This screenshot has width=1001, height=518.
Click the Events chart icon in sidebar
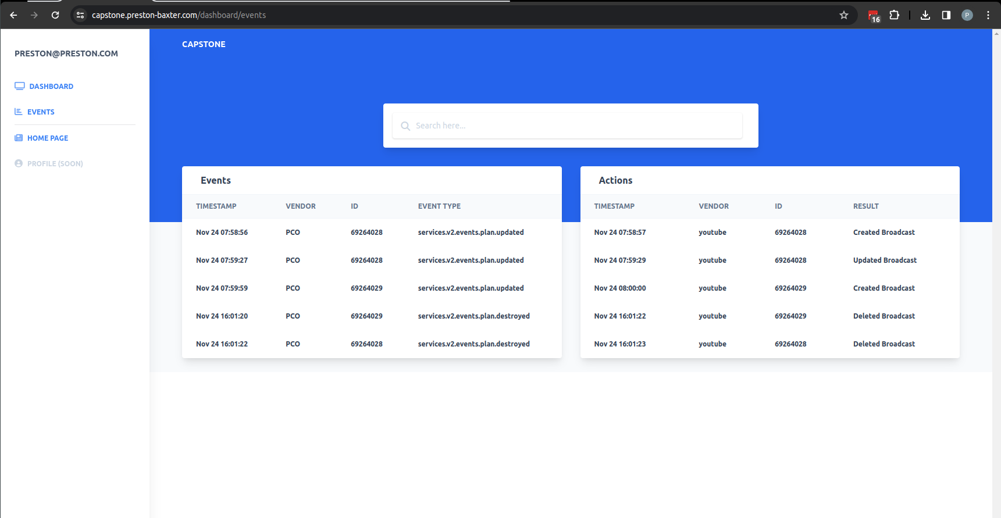coord(19,112)
